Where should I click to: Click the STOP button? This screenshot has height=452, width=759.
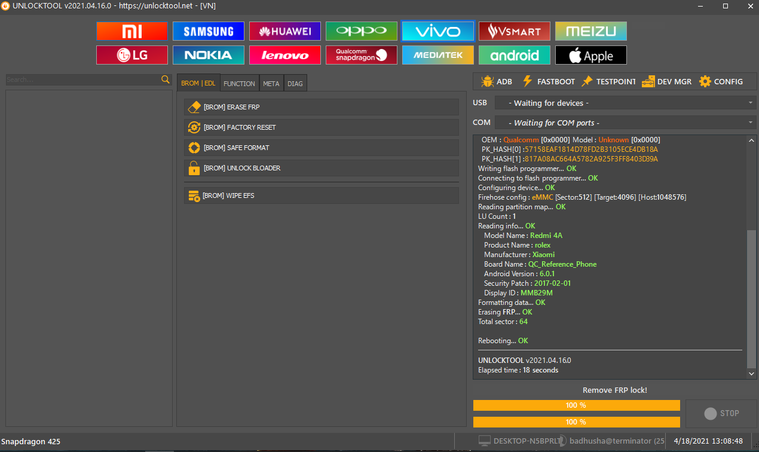[x=721, y=413]
